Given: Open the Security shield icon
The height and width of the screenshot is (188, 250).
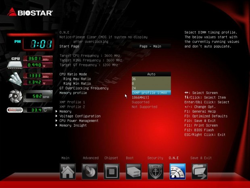Looking at the screenshot, I should [156, 171].
